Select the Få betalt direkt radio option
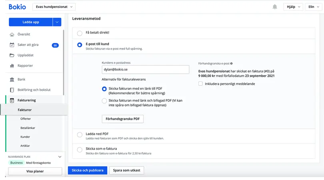The width and height of the screenshot is (324, 180). tap(80, 33)
